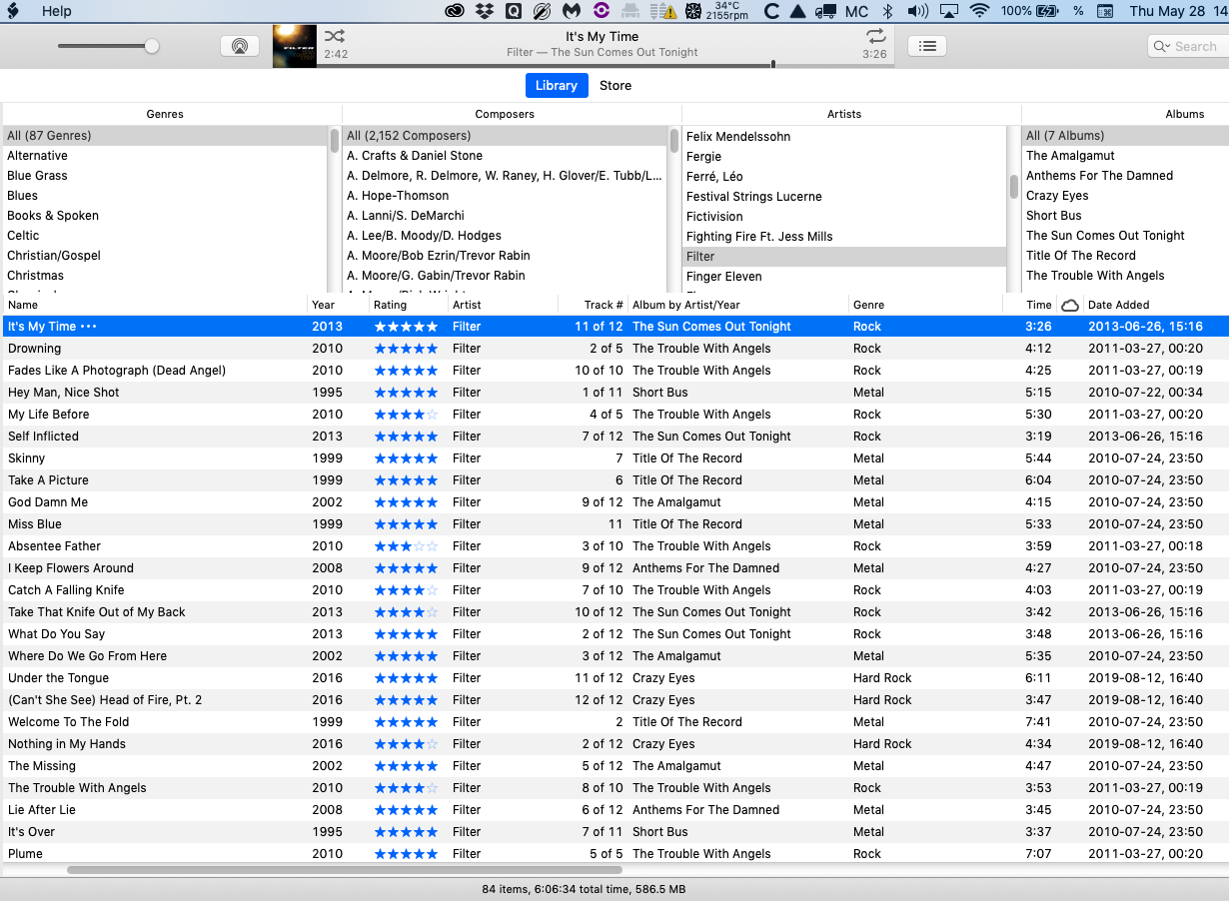Toggle the 3:26 remaining time display
Viewport: 1229px width, 901px height.
point(874,54)
